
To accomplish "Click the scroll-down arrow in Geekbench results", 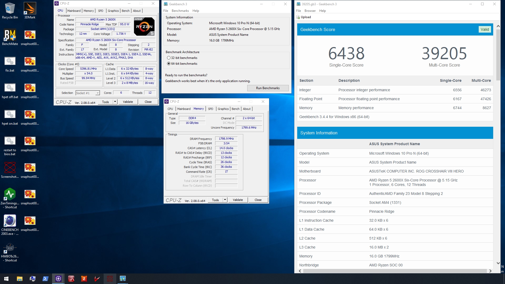I will point(498,263).
